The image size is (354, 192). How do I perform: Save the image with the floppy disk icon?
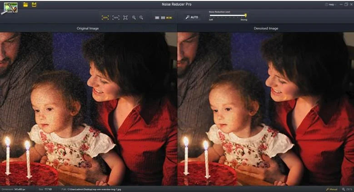(34, 5)
